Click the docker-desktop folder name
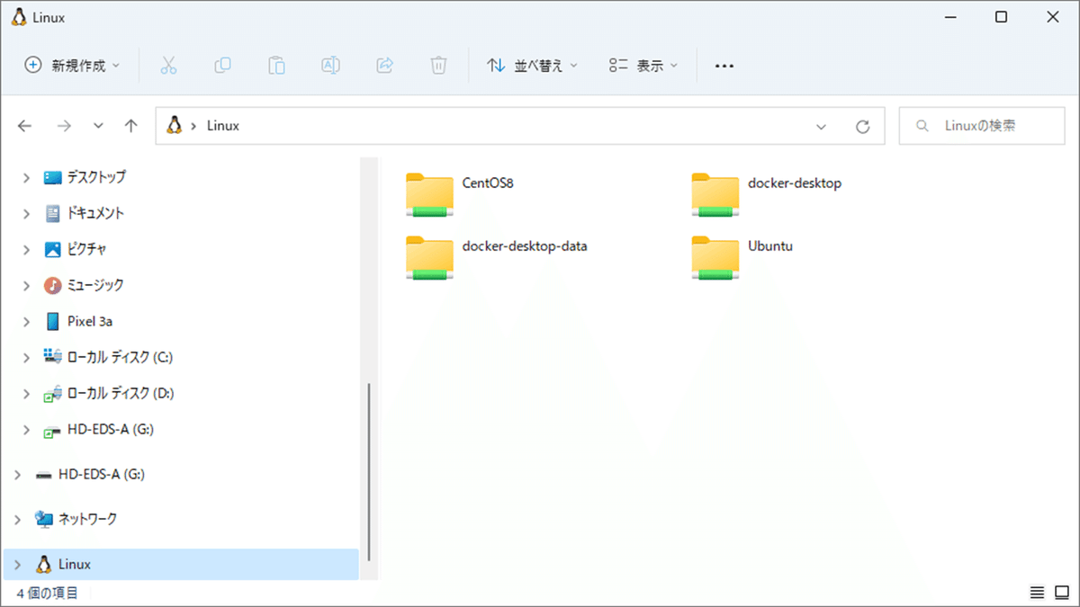The image size is (1080, 607). 795,183
